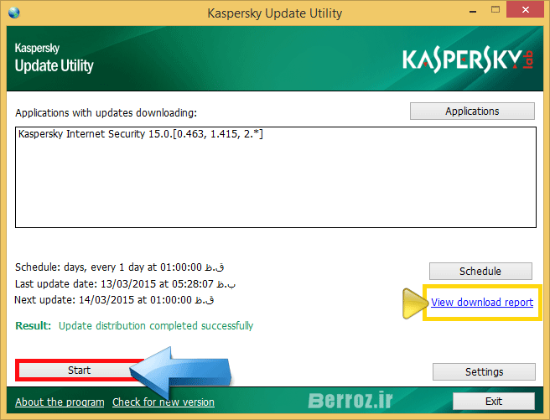Exit the Kaspersky Update Utility
Viewport: 550px width, 420px height.
[x=494, y=401]
